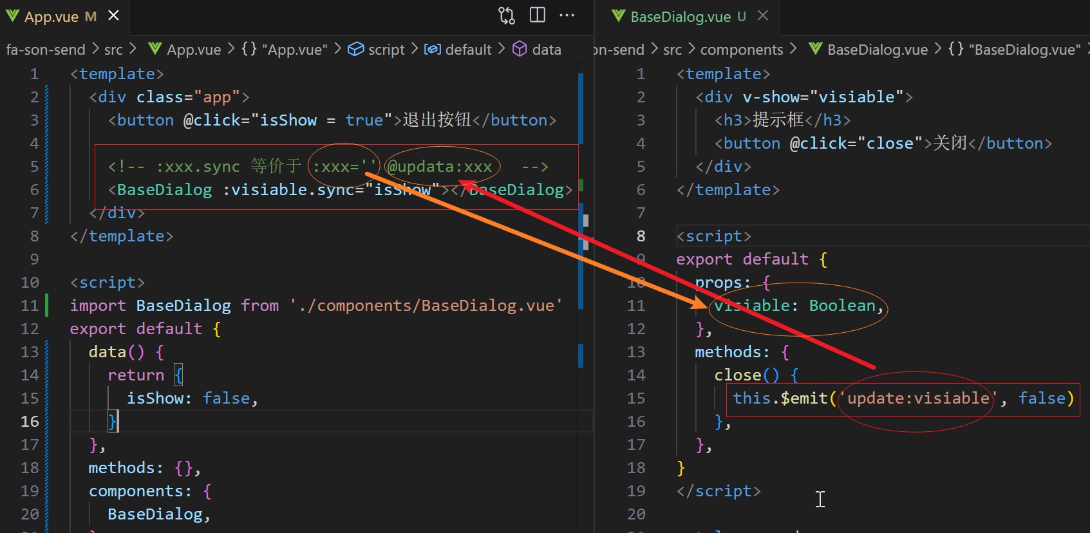This screenshot has height=533, width=1090.
Task: Click the data cube icon in breadcrumbs
Action: (x=520, y=50)
